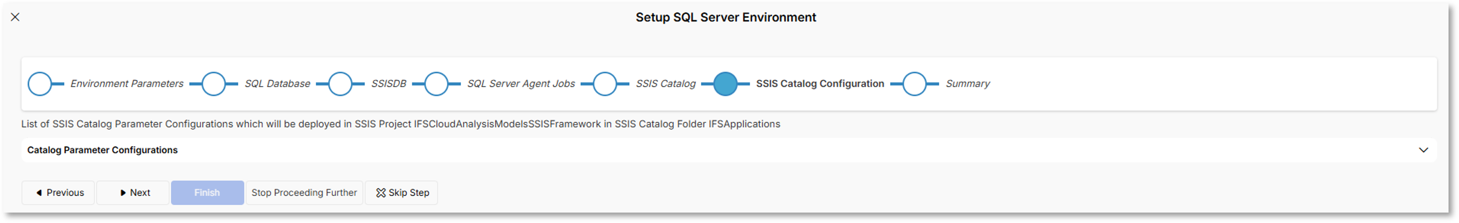The image size is (1459, 223).
Task: Click Stop Proceeding Further
Action: pos(304,193)
